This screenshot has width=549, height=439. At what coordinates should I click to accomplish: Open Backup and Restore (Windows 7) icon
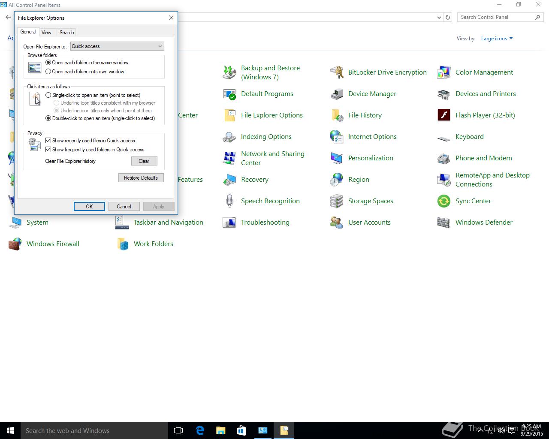229,72
